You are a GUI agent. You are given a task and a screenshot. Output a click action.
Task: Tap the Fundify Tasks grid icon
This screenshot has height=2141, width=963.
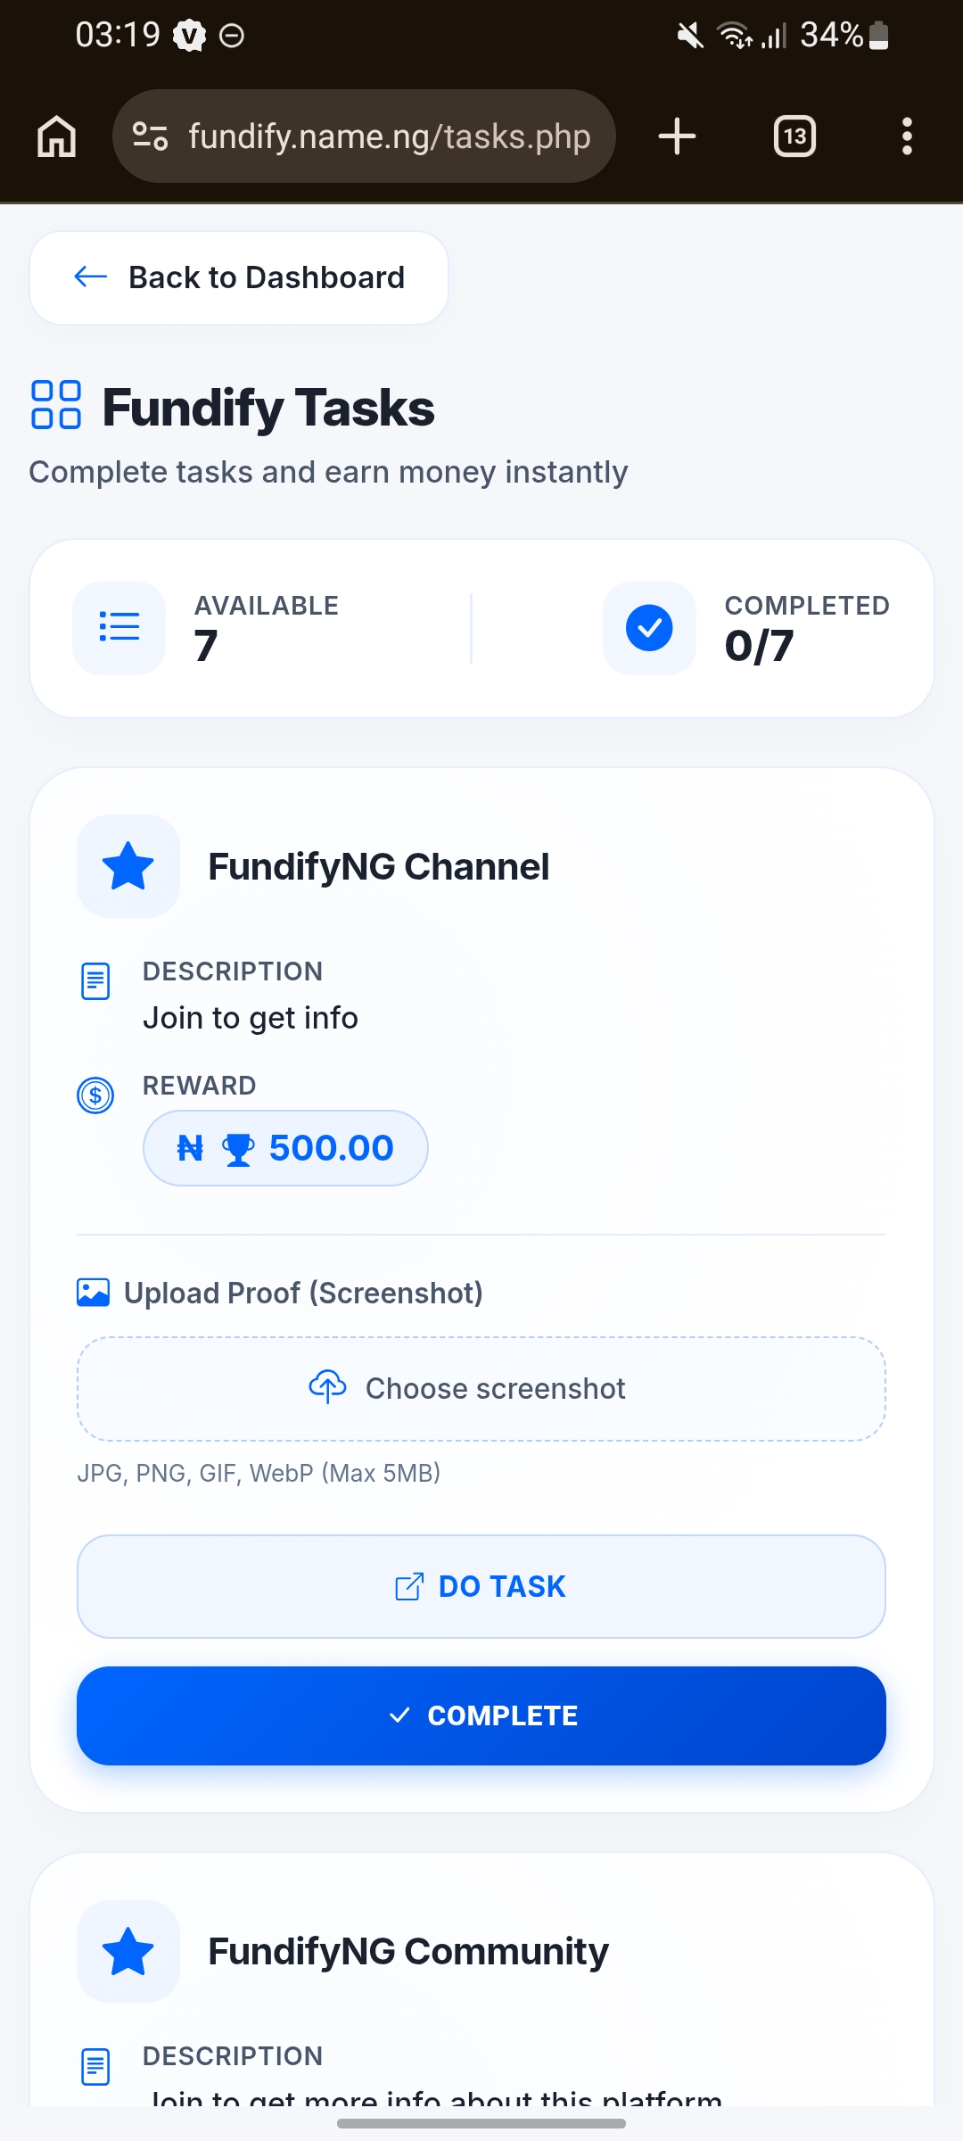tap(56, 405)
